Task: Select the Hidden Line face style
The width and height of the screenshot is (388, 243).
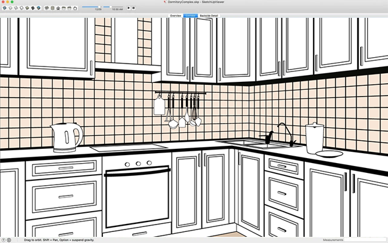Action: [x=22, y=8]
